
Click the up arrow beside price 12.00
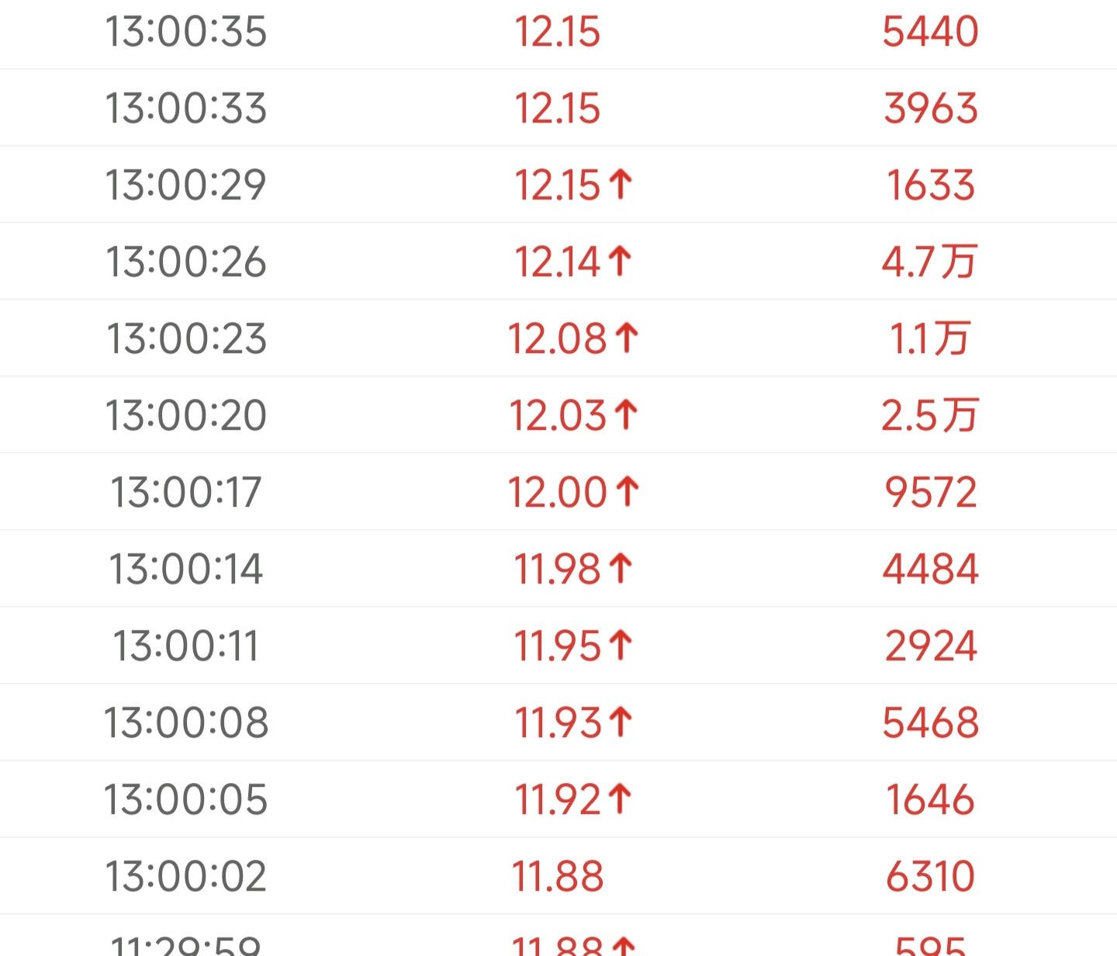coord(627,492)
